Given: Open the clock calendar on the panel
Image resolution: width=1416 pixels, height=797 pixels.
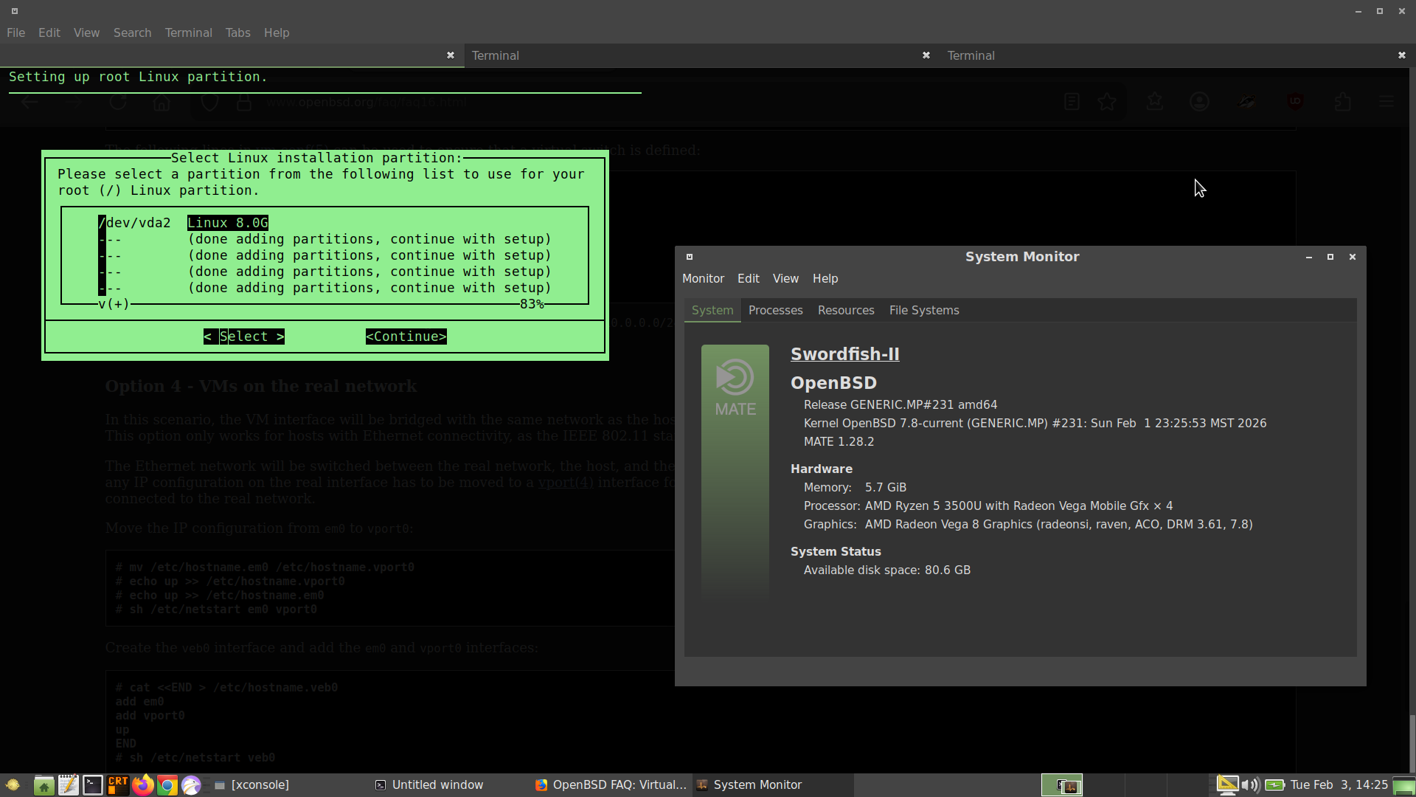Looking at the screenshot, I should tap(1339, 784).
